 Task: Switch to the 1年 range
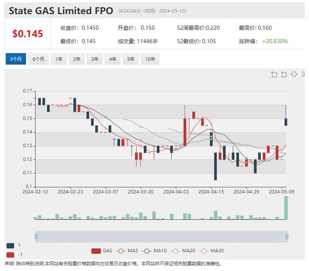pyautogui.click(x=59, y=59)
